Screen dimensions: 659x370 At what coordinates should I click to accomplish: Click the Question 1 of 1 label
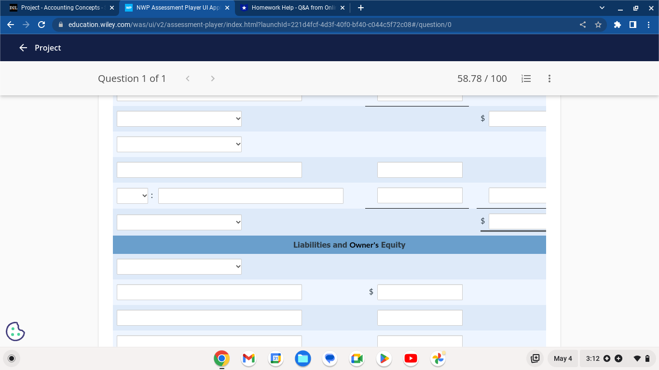point(132,79)
